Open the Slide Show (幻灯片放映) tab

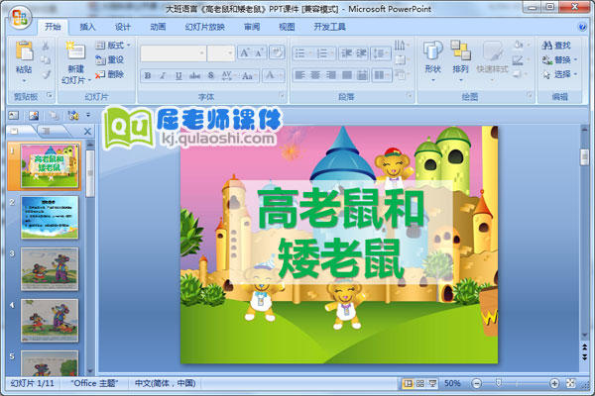(x=207, y=28)
